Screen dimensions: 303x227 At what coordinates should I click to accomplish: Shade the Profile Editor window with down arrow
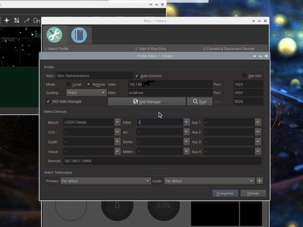point(255,56)
